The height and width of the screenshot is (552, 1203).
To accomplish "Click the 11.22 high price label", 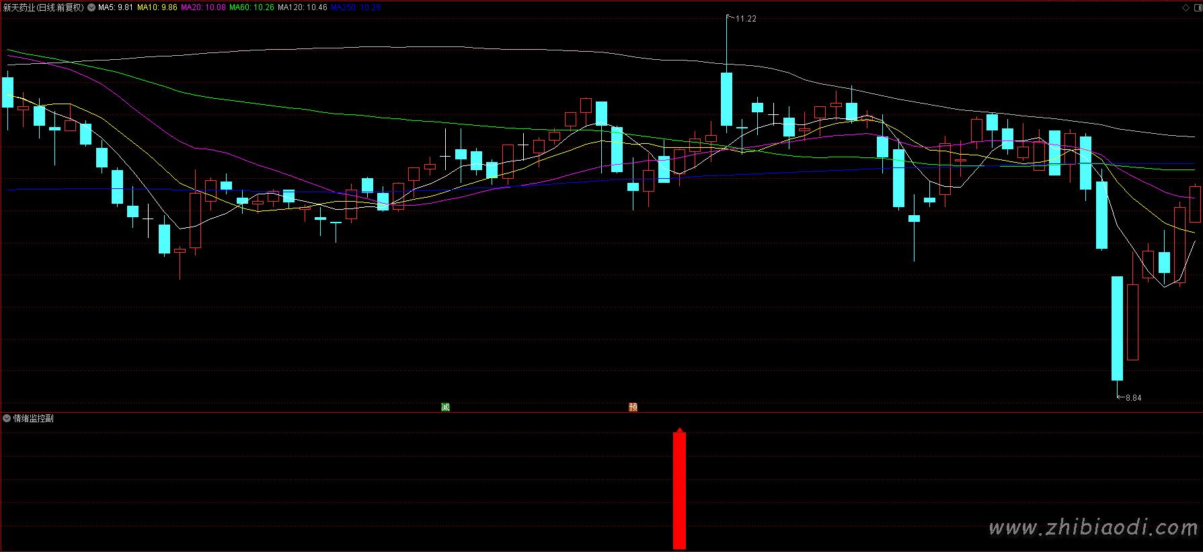I will (x=746, y=19).
